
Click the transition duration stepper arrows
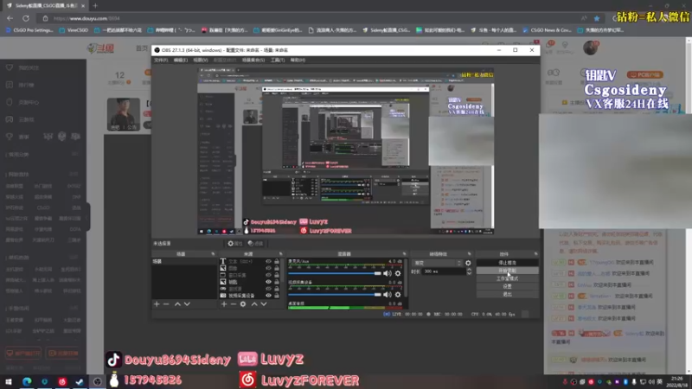click(x=469, y=271)
